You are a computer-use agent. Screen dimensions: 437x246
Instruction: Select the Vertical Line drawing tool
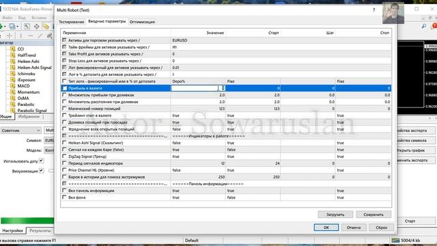click(x=20, y=36)
